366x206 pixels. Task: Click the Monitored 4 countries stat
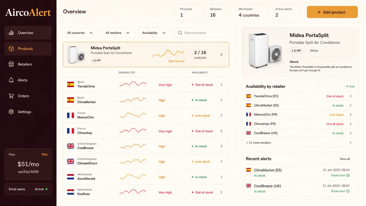click(x=249, y=12)
